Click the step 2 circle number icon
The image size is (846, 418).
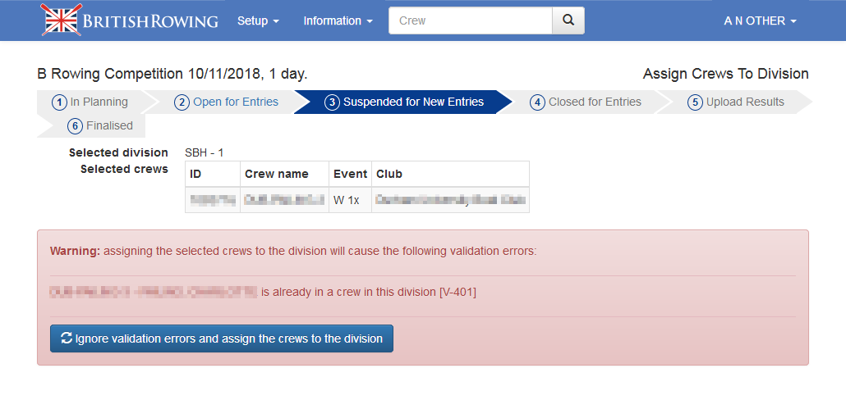point(182,102)
